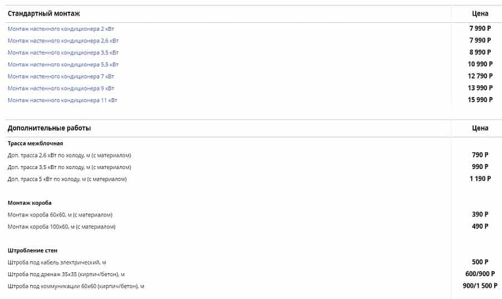Click the 'Дополнительные работы' table heading

[x=49, y=128]
